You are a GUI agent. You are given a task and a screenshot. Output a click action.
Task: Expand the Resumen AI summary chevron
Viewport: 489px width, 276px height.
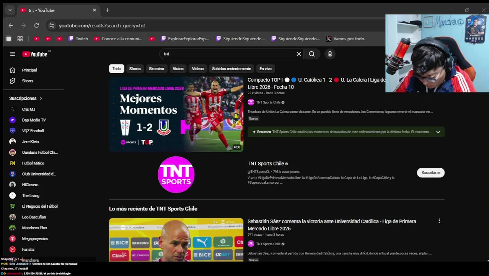[438, 132]
